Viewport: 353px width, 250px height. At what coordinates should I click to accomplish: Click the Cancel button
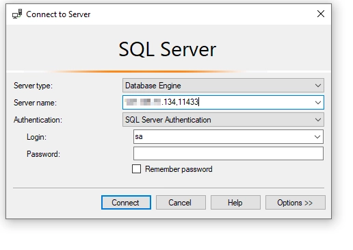(x=181, y=202)
